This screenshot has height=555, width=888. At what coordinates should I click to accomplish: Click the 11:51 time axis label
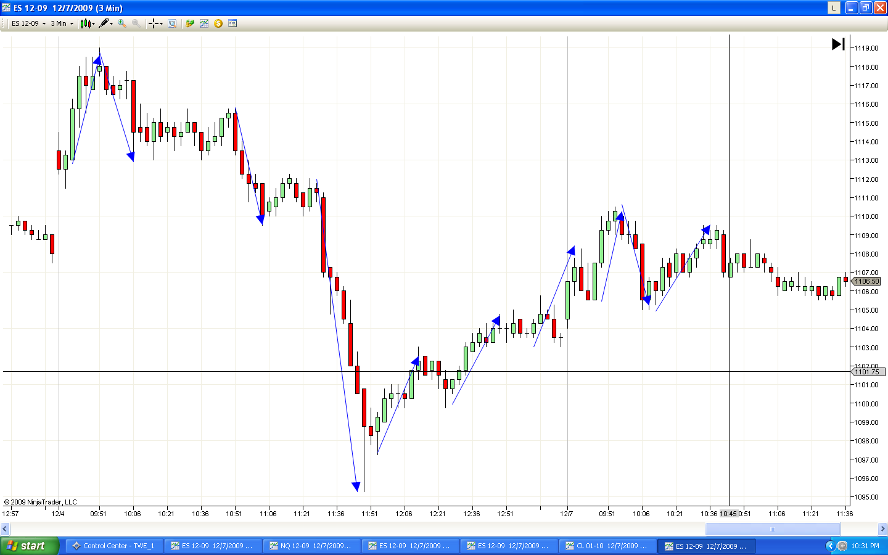tap(369, 514)
